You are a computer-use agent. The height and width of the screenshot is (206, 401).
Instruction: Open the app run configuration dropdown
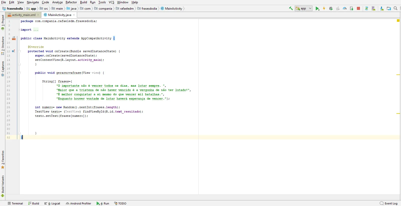[x=304, y=8]
